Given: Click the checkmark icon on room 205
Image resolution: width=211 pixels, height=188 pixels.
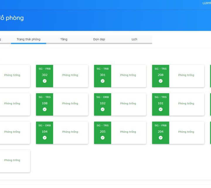Looking at the screenshot, I should click(103, 138).
